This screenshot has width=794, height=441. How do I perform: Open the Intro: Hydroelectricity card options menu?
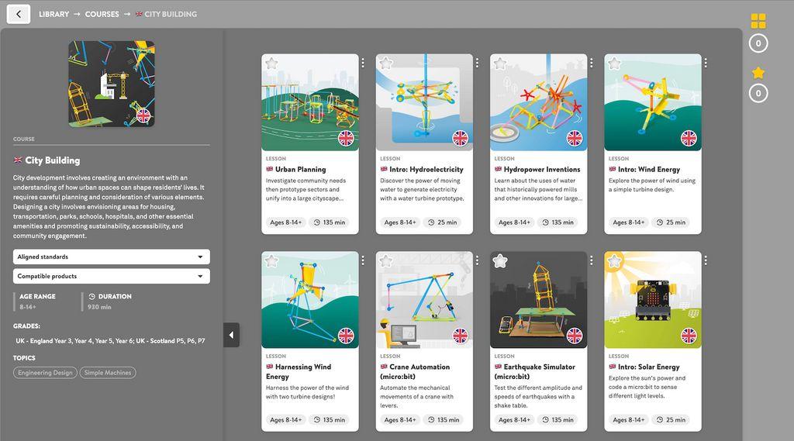pos(477,63)
